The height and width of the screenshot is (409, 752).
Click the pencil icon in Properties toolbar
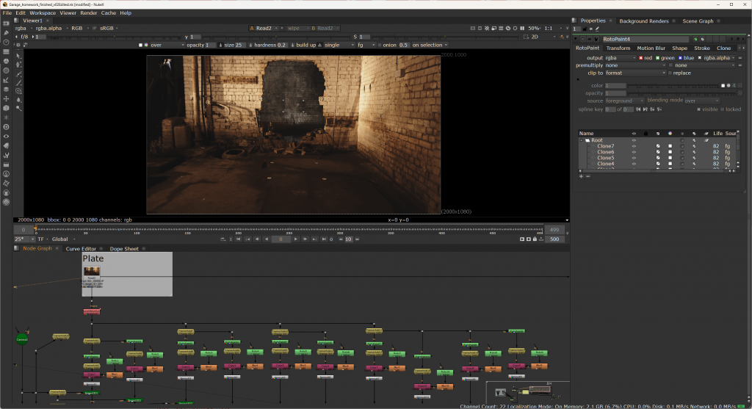(x=597, y=29)
